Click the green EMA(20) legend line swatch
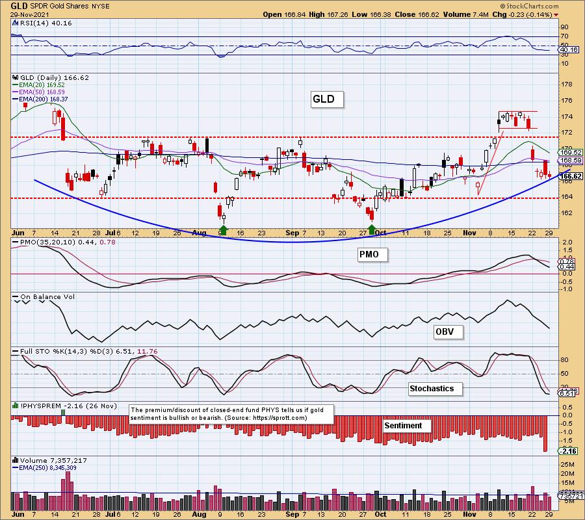Viewport: 585px width, 520px height. coord(16,85)
